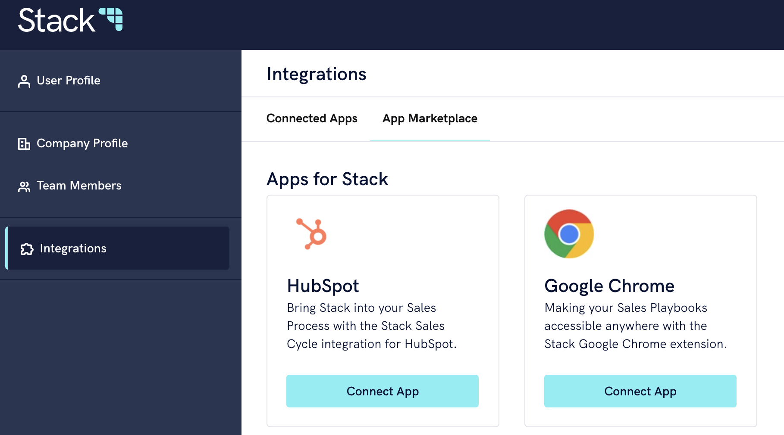
Task: Open HubSpot via its sprocket logo
Action: pos(309,234)
